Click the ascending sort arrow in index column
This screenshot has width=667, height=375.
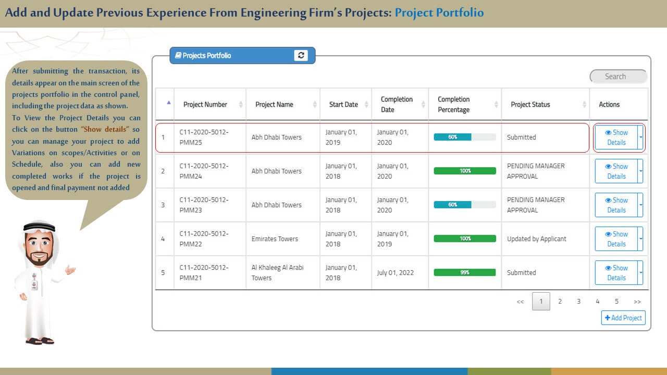coord(168,103)
